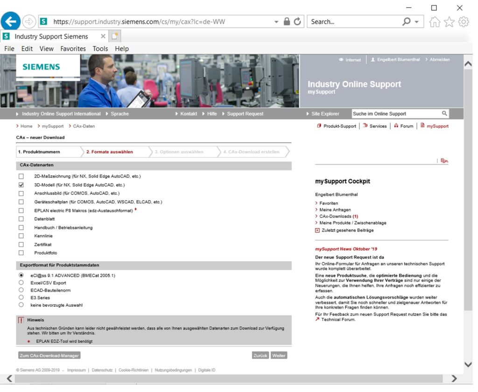Open the search provider dropdown arrow

417,21
